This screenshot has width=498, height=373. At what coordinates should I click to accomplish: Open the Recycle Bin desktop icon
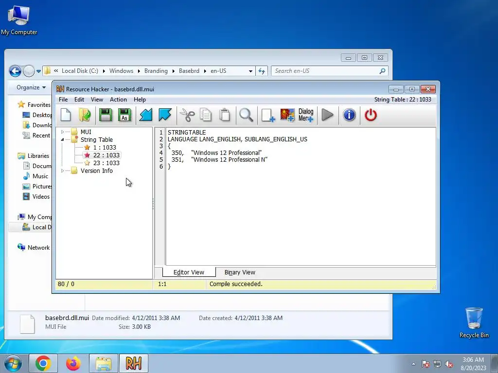[474, 322]
